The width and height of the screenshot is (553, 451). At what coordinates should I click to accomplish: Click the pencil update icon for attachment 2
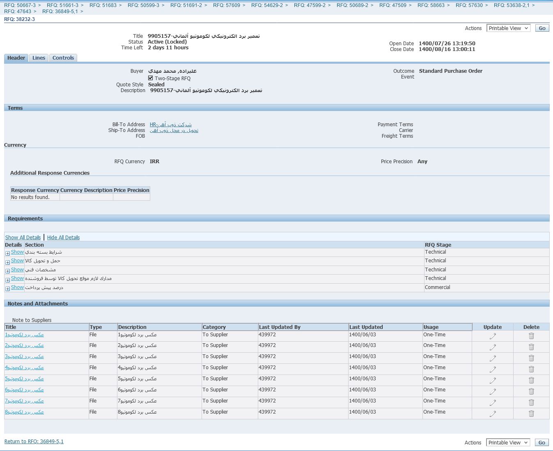point(493,347)
